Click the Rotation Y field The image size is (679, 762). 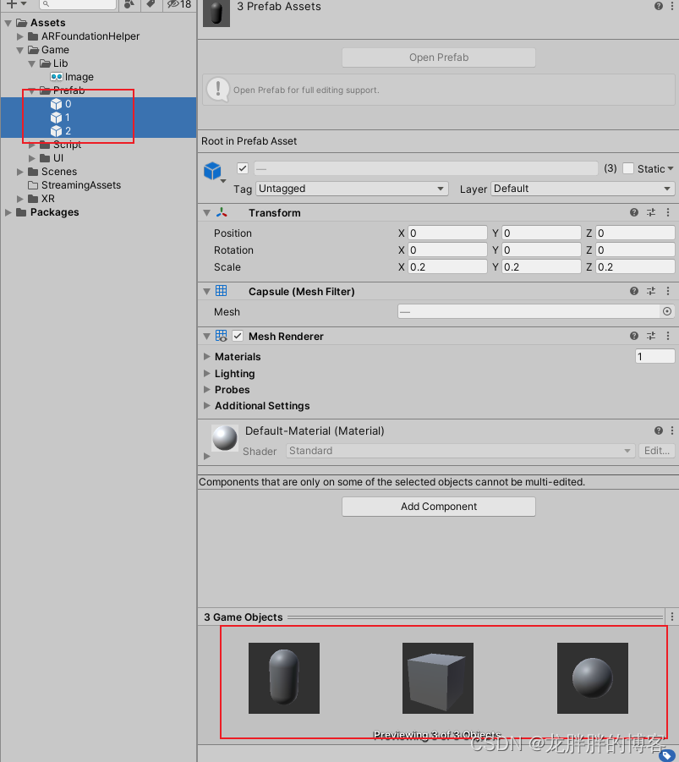click(541, 250)
